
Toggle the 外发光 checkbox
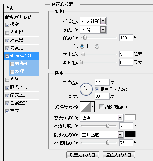pos(7,40)
